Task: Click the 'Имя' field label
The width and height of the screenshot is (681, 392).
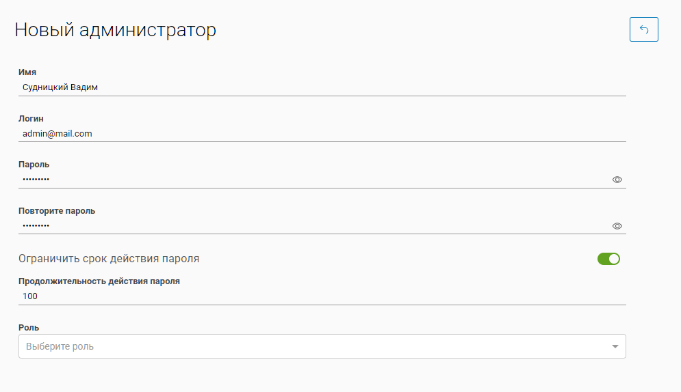Action: click(27, 72)
